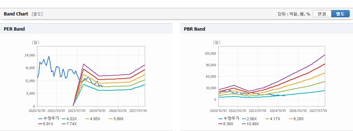Select the 별도 view button
The image size is (353, 131).
click(340, 14)
